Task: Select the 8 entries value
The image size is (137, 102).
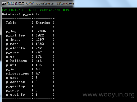Action: pos(36,78)
